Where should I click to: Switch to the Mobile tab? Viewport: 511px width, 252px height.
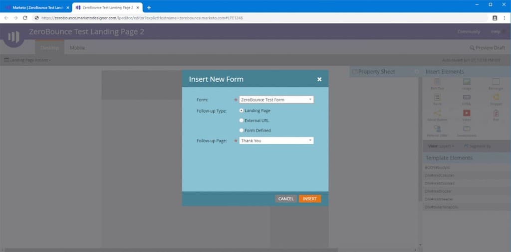click(77, 48)
